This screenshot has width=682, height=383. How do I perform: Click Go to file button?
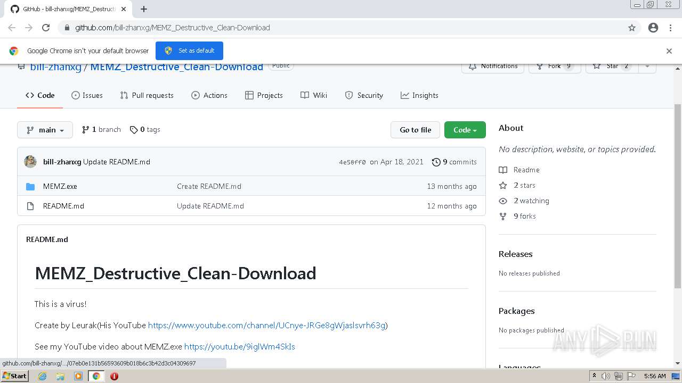(x=416, y=130)
